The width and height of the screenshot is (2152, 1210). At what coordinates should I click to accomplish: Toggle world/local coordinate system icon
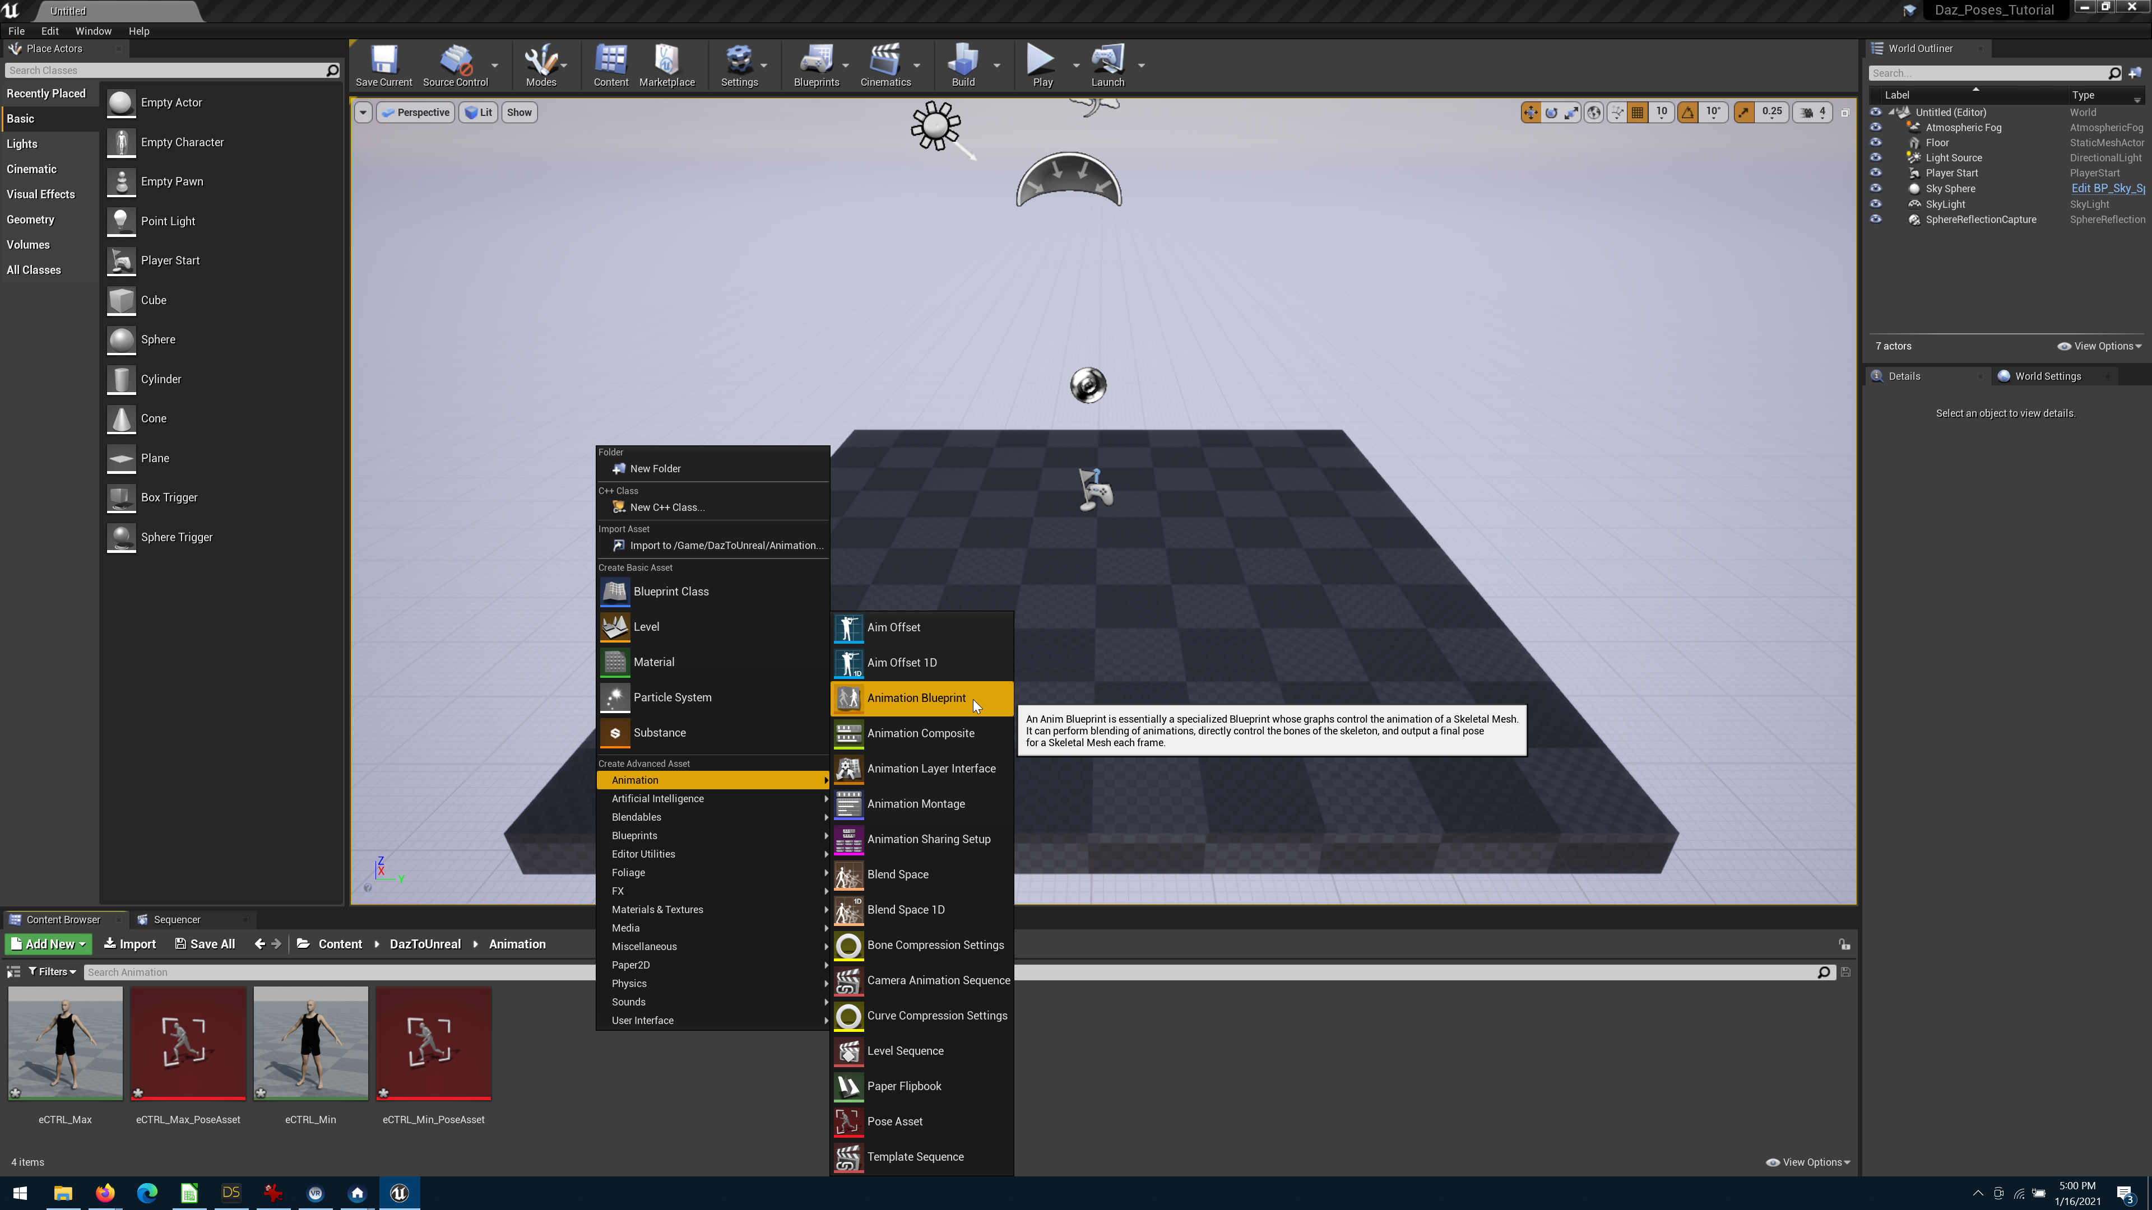(1593, 112)
